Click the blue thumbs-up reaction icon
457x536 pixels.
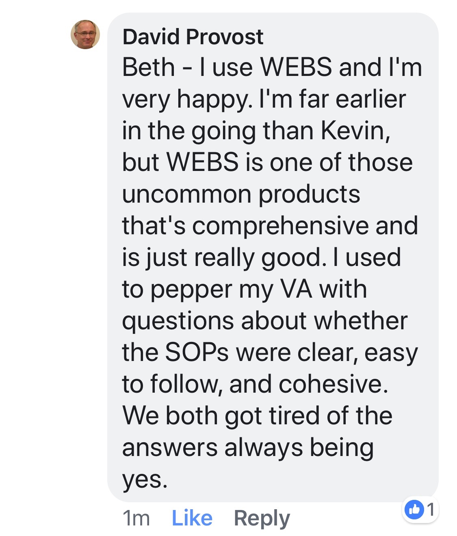414,509
